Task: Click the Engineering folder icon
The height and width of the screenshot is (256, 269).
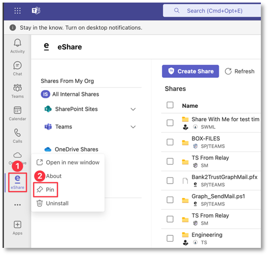Action: (185, 235)
